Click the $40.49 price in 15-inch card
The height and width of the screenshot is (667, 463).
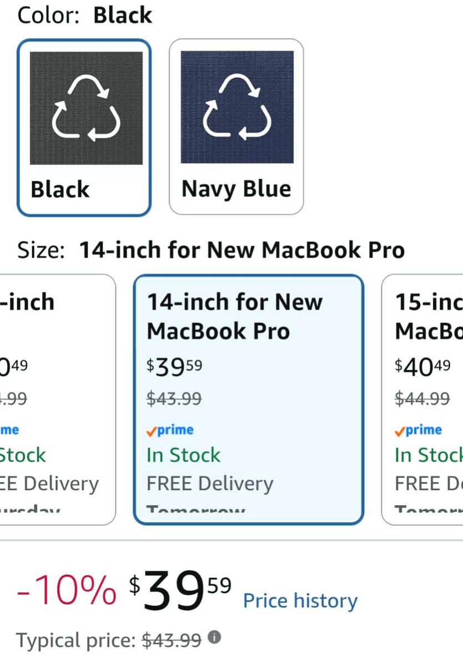(422, 366)
